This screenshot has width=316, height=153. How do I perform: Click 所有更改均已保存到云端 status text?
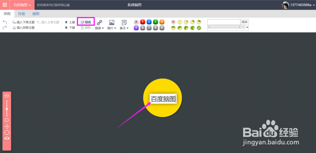[53, 5]
